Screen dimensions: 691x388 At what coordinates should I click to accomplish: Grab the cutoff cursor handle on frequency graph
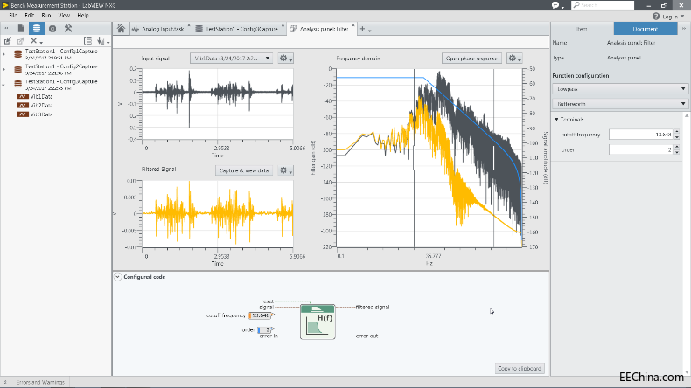(x=414, y=157)
